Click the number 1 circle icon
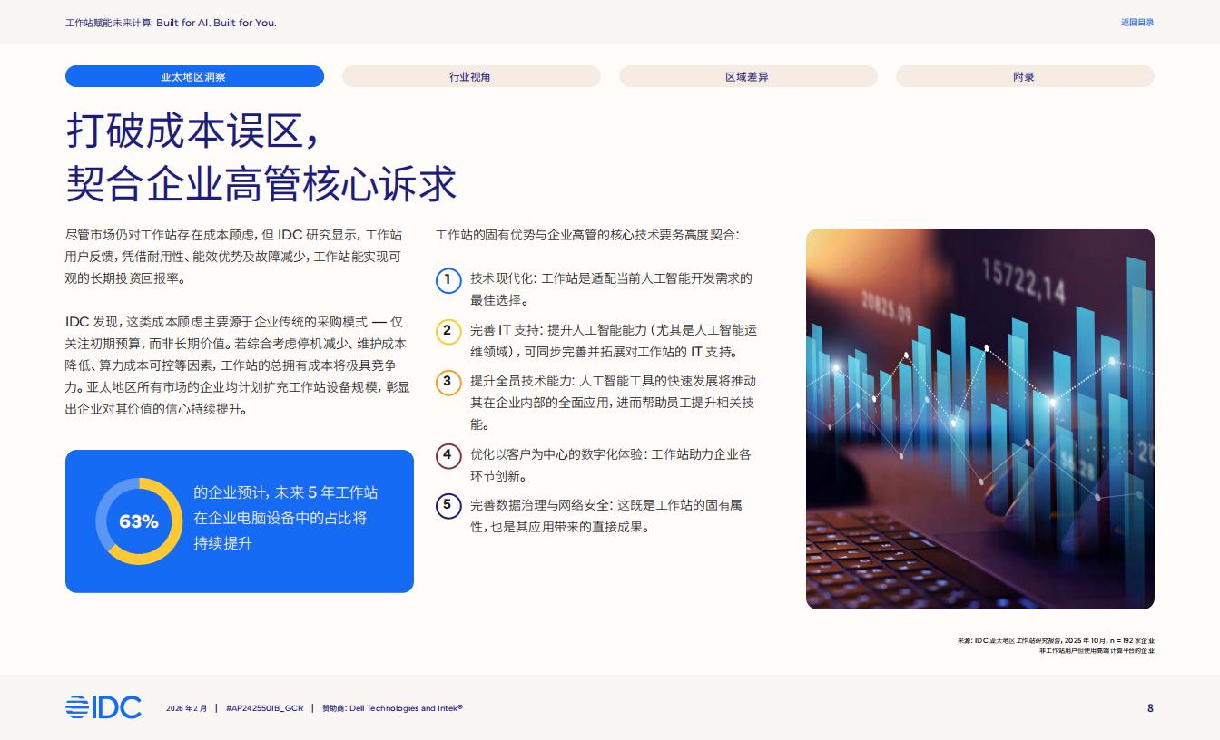The height and width of the screenshot is (740, 1220). pos(448,279)
